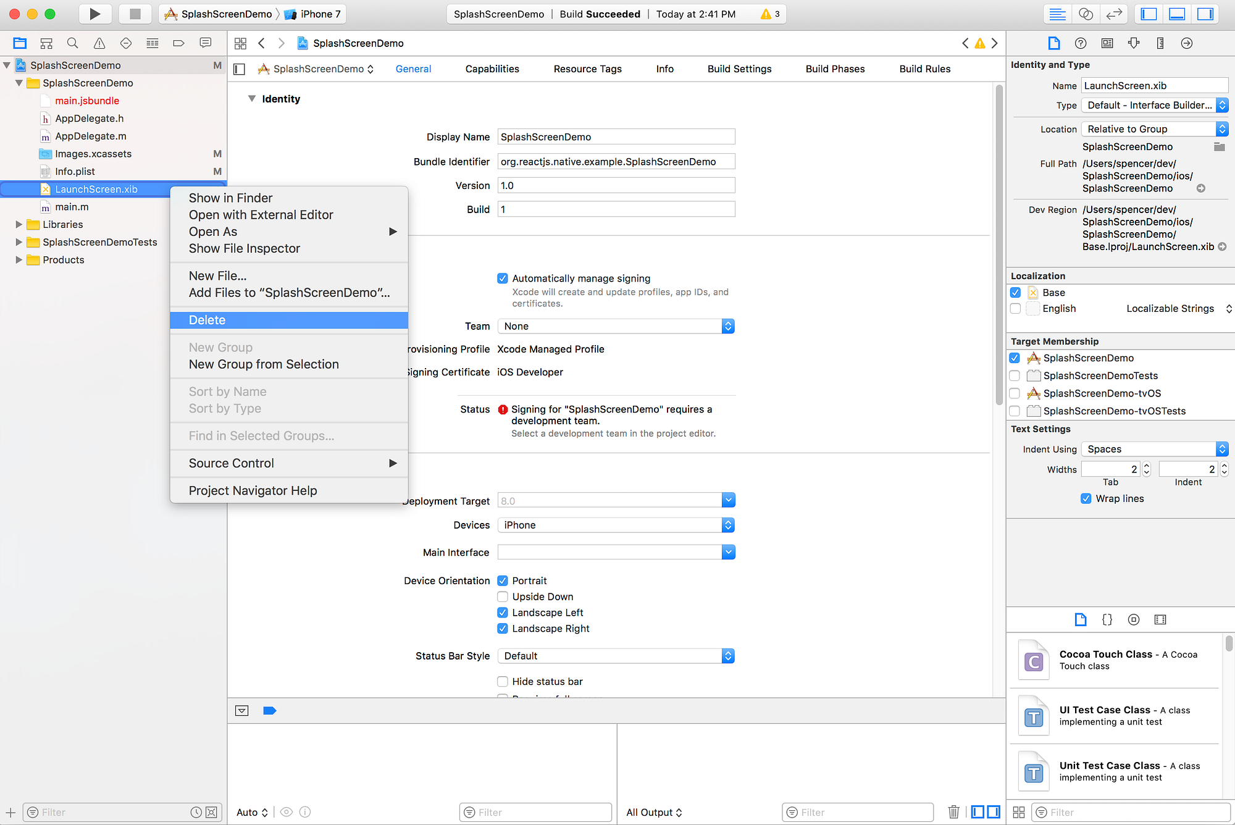
Task: Check SplashScreenDemoTests target membership
Action: click(x=1015, y=375)
